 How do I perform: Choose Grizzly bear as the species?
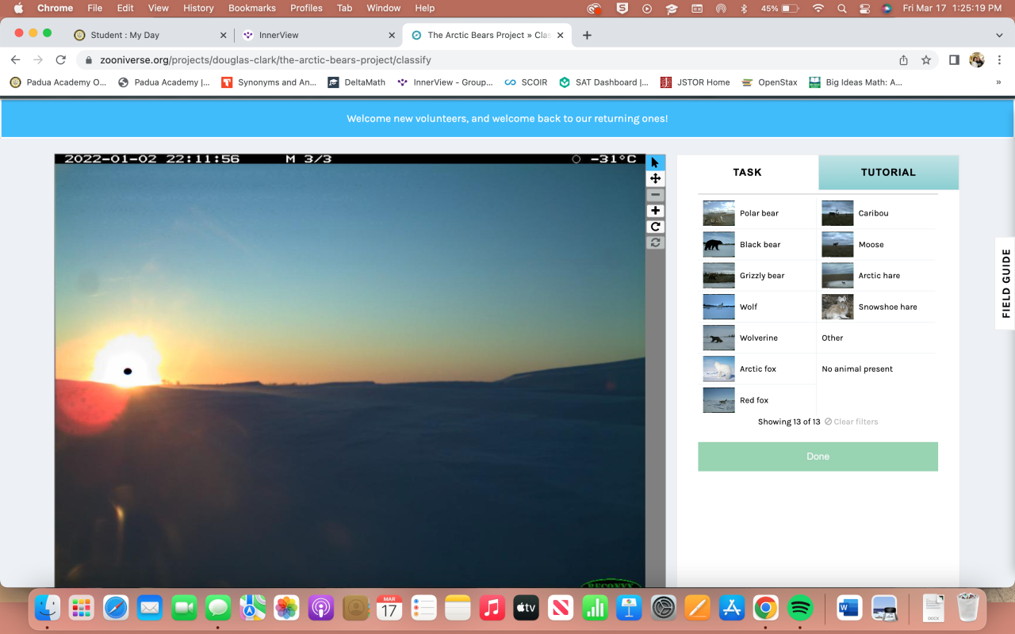point(758,276)
